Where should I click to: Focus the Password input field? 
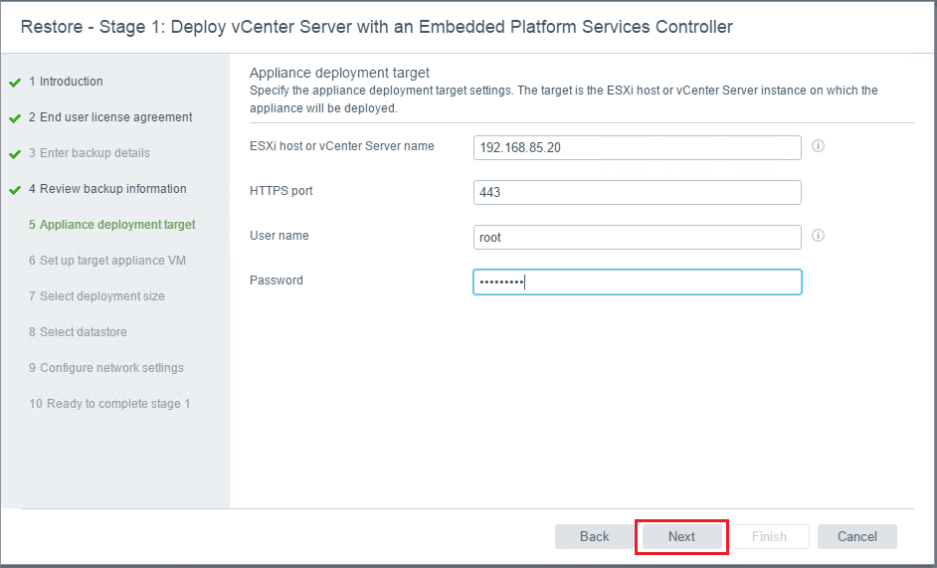(x=637, y=283)
